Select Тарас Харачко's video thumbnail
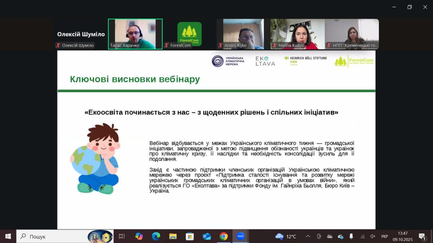Image resolution: width=433 pixels, height=243 pixels. (x=135, y=34)
